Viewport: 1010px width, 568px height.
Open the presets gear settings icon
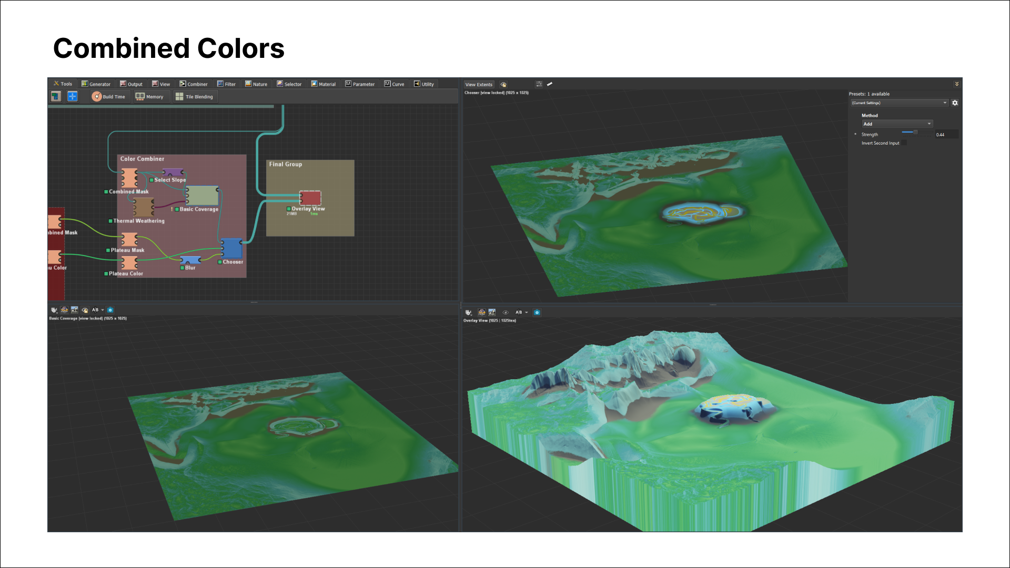[955, 103]
